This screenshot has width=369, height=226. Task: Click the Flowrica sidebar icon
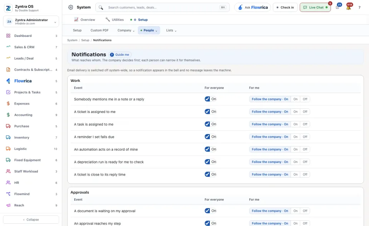click(8, 81)
